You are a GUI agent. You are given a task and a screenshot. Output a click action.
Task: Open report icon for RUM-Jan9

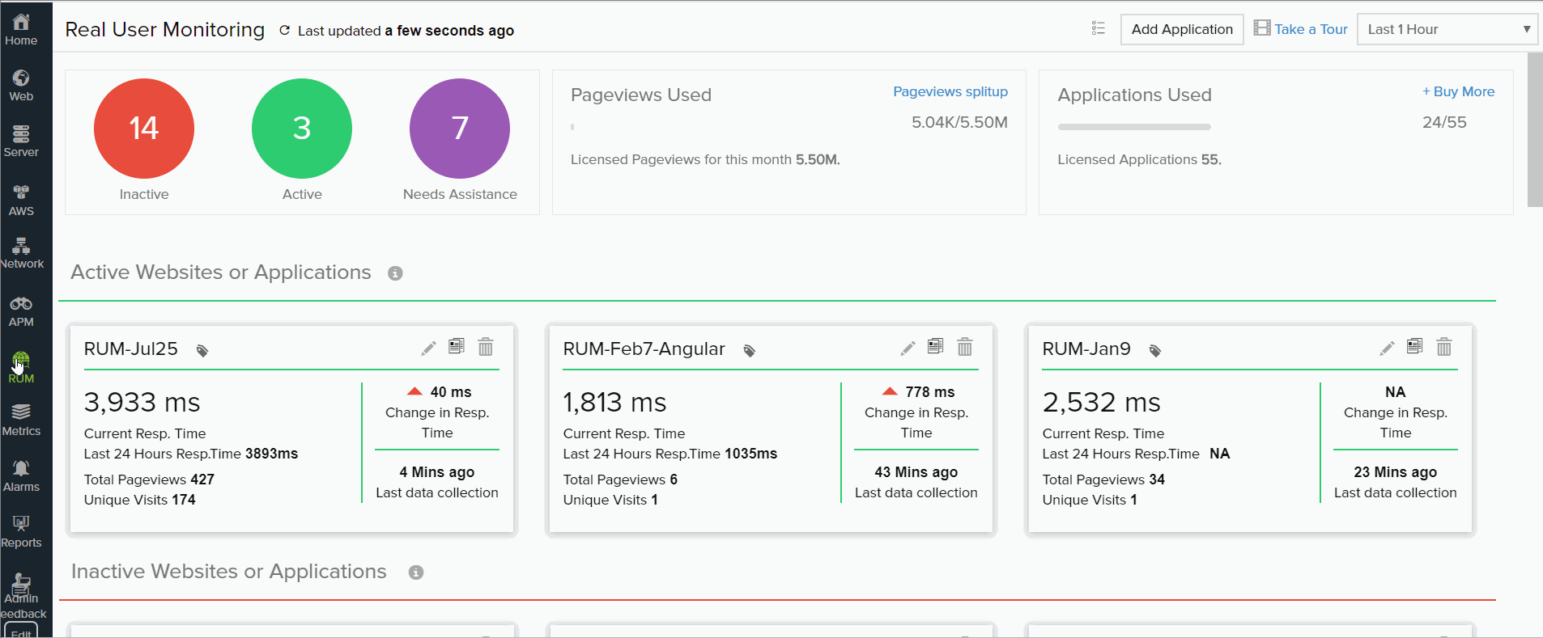coord(1415,346)
